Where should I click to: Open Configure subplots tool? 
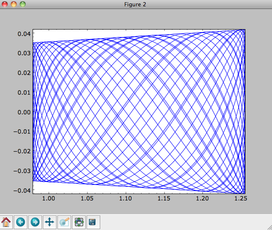tap(79, 222)
